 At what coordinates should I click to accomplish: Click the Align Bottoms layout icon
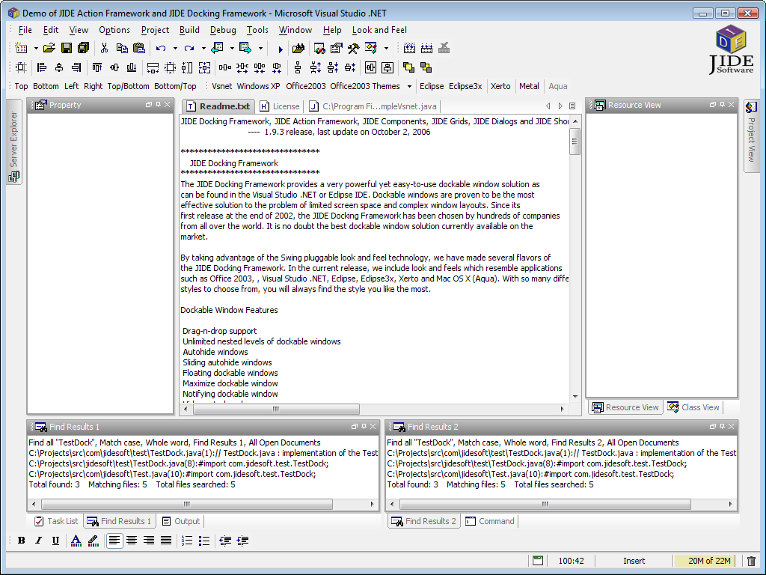point(132,67)
